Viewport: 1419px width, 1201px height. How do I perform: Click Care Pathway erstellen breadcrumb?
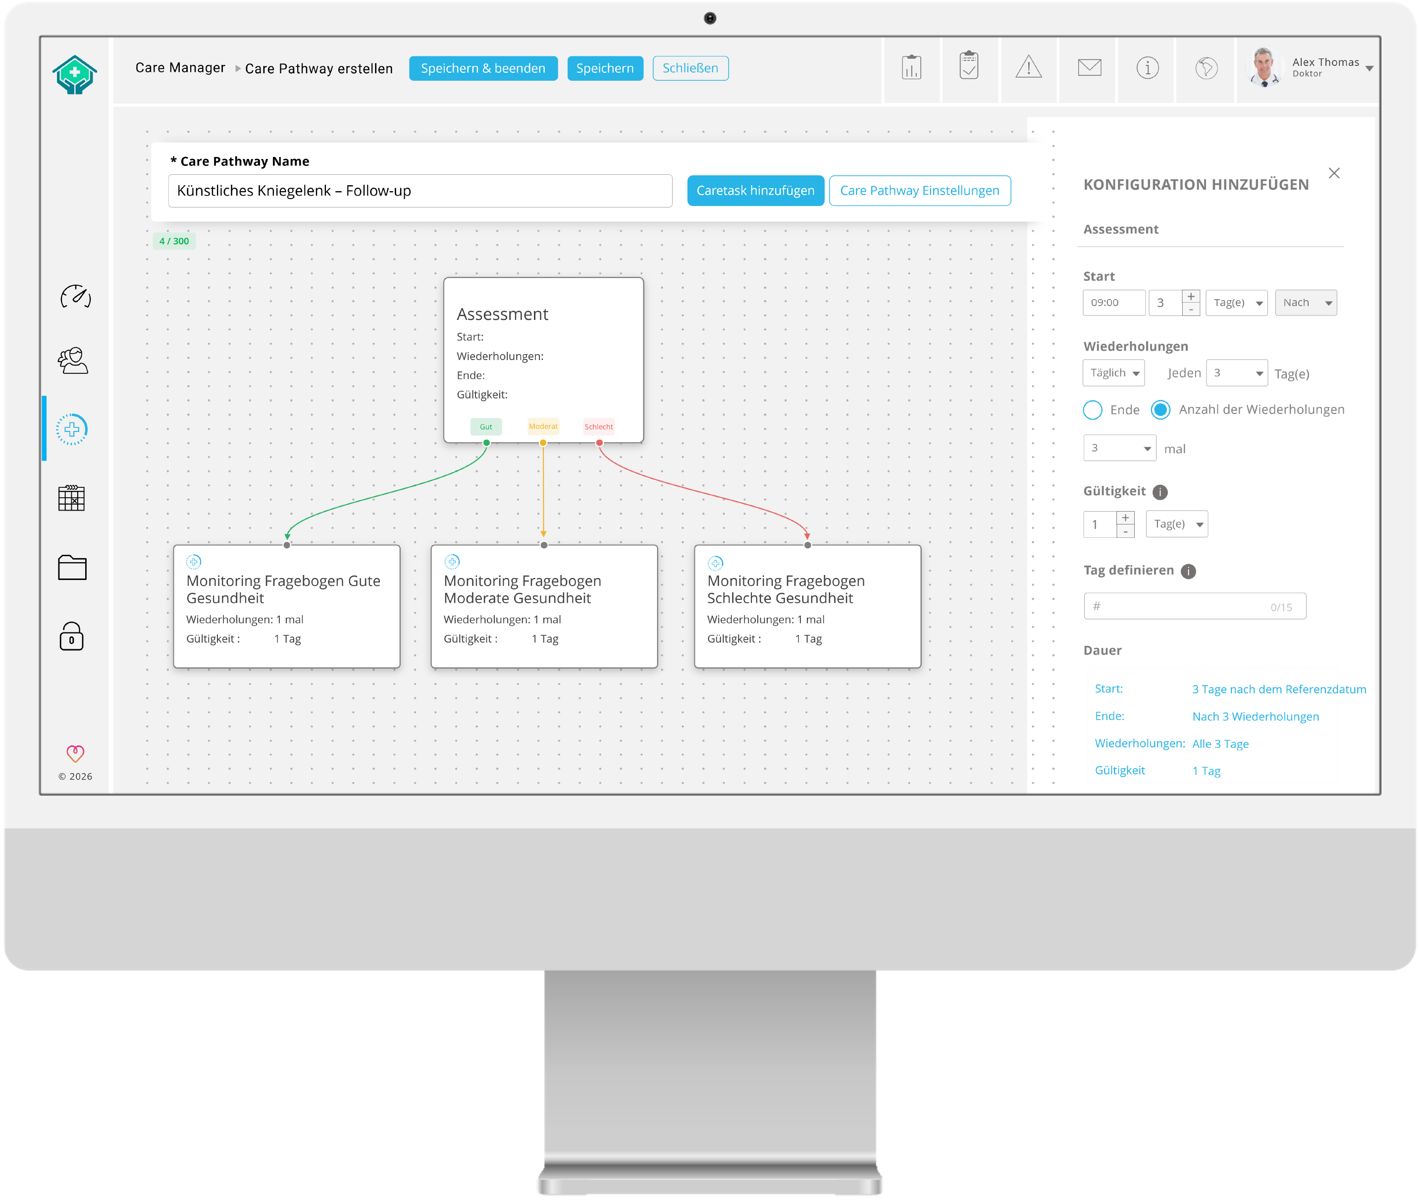(x=318, y=68)
